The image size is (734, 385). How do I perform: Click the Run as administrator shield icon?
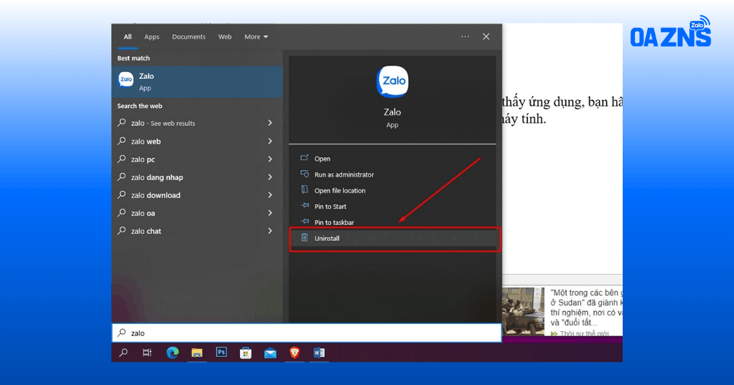305,174
